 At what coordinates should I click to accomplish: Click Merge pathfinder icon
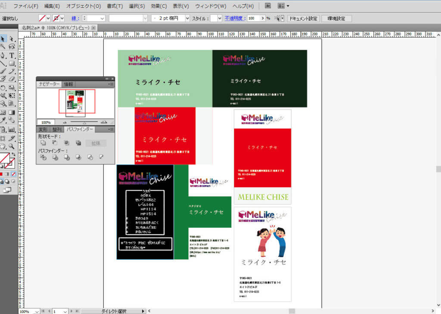[66, 157]
